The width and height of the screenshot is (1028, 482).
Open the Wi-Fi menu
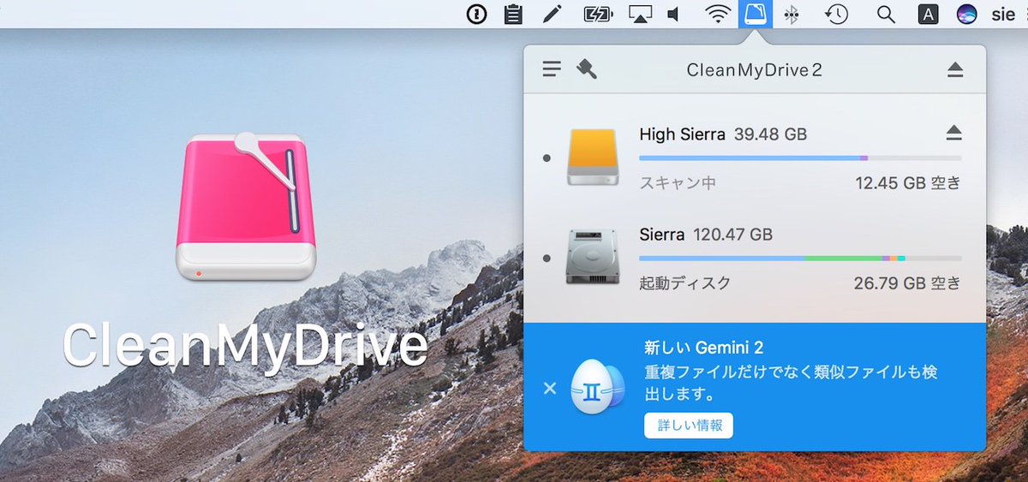(x=718, y=15)
